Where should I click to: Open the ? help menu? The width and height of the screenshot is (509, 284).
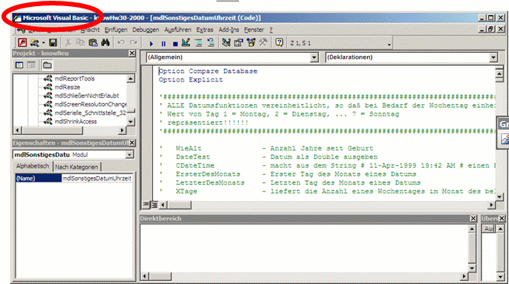click(271, 29)
